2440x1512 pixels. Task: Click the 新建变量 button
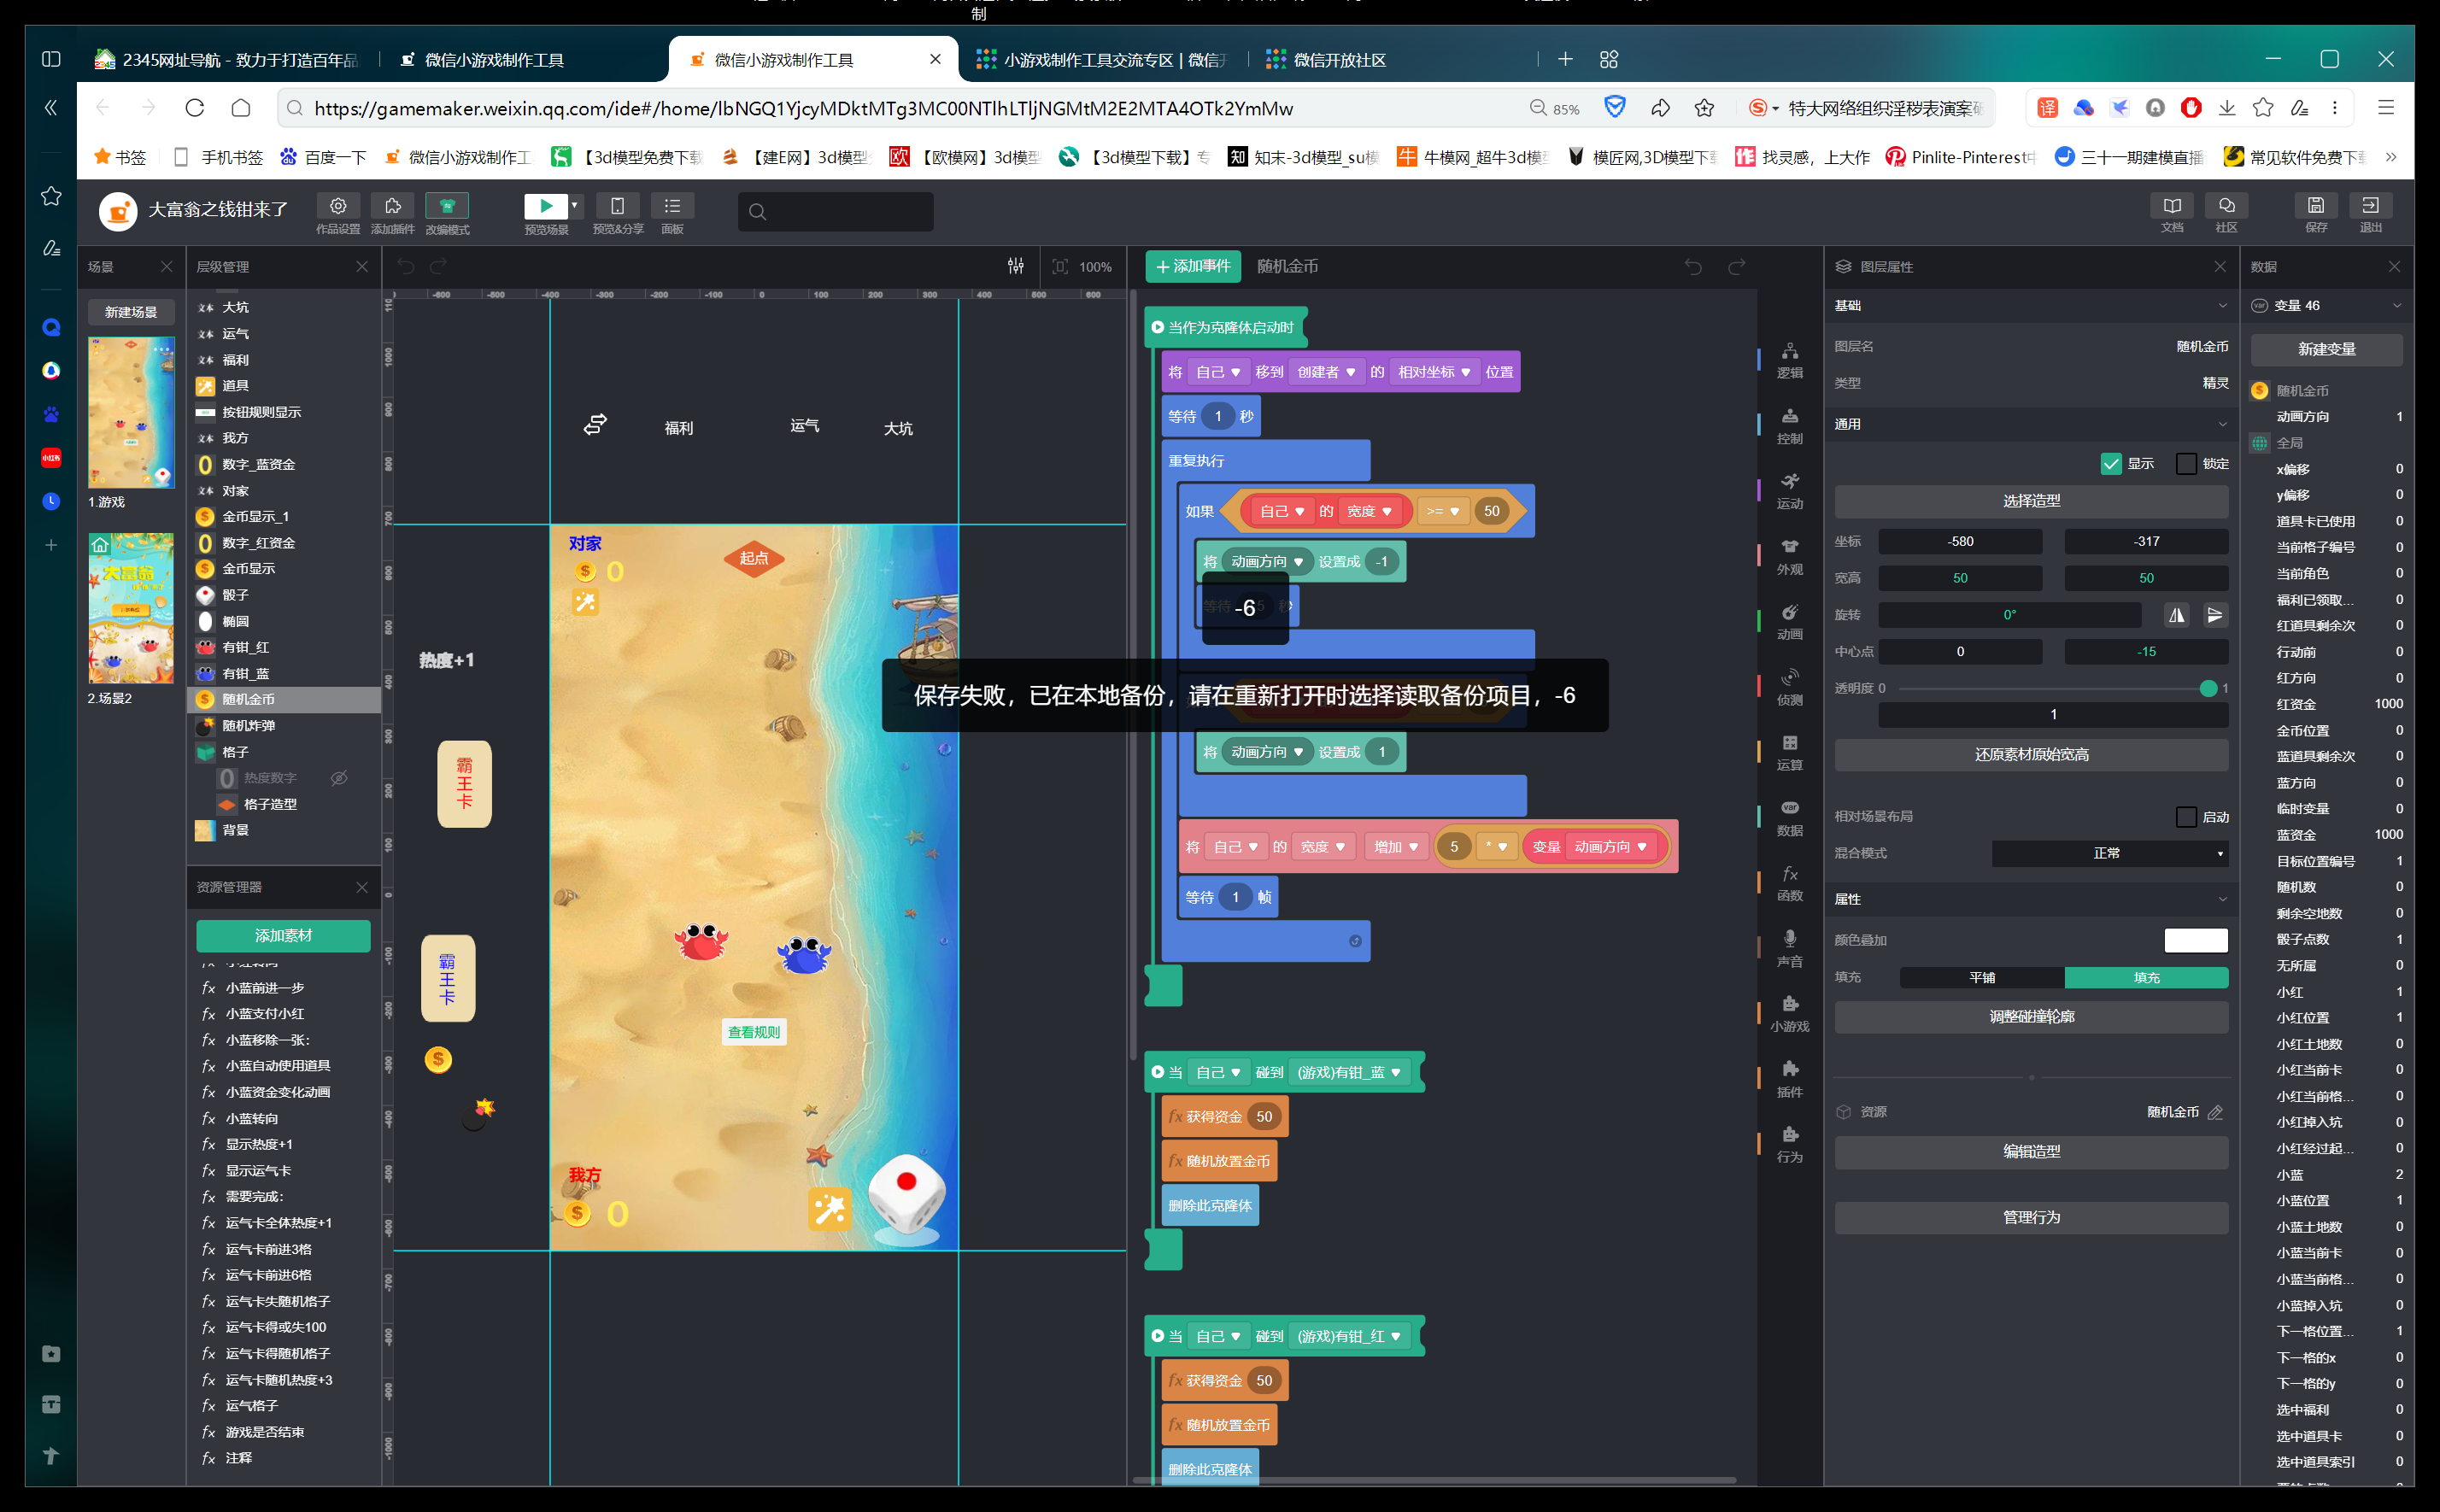2326,349
